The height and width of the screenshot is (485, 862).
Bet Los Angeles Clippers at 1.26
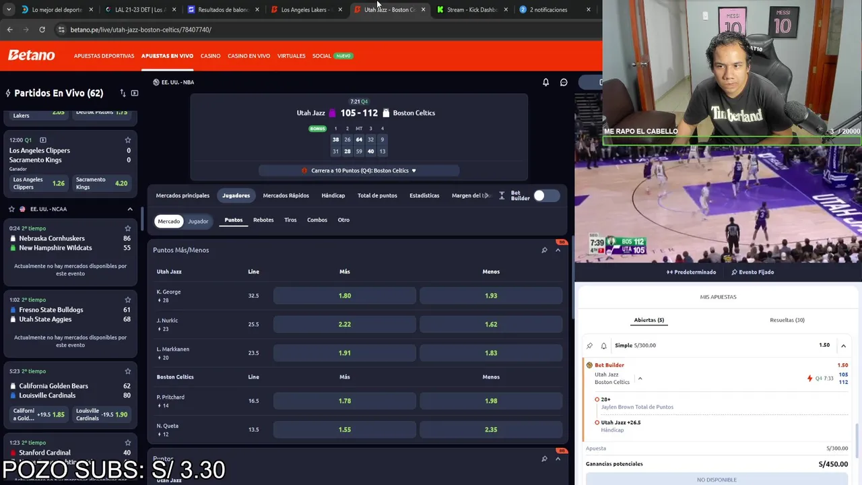click(x=38, y=183)
